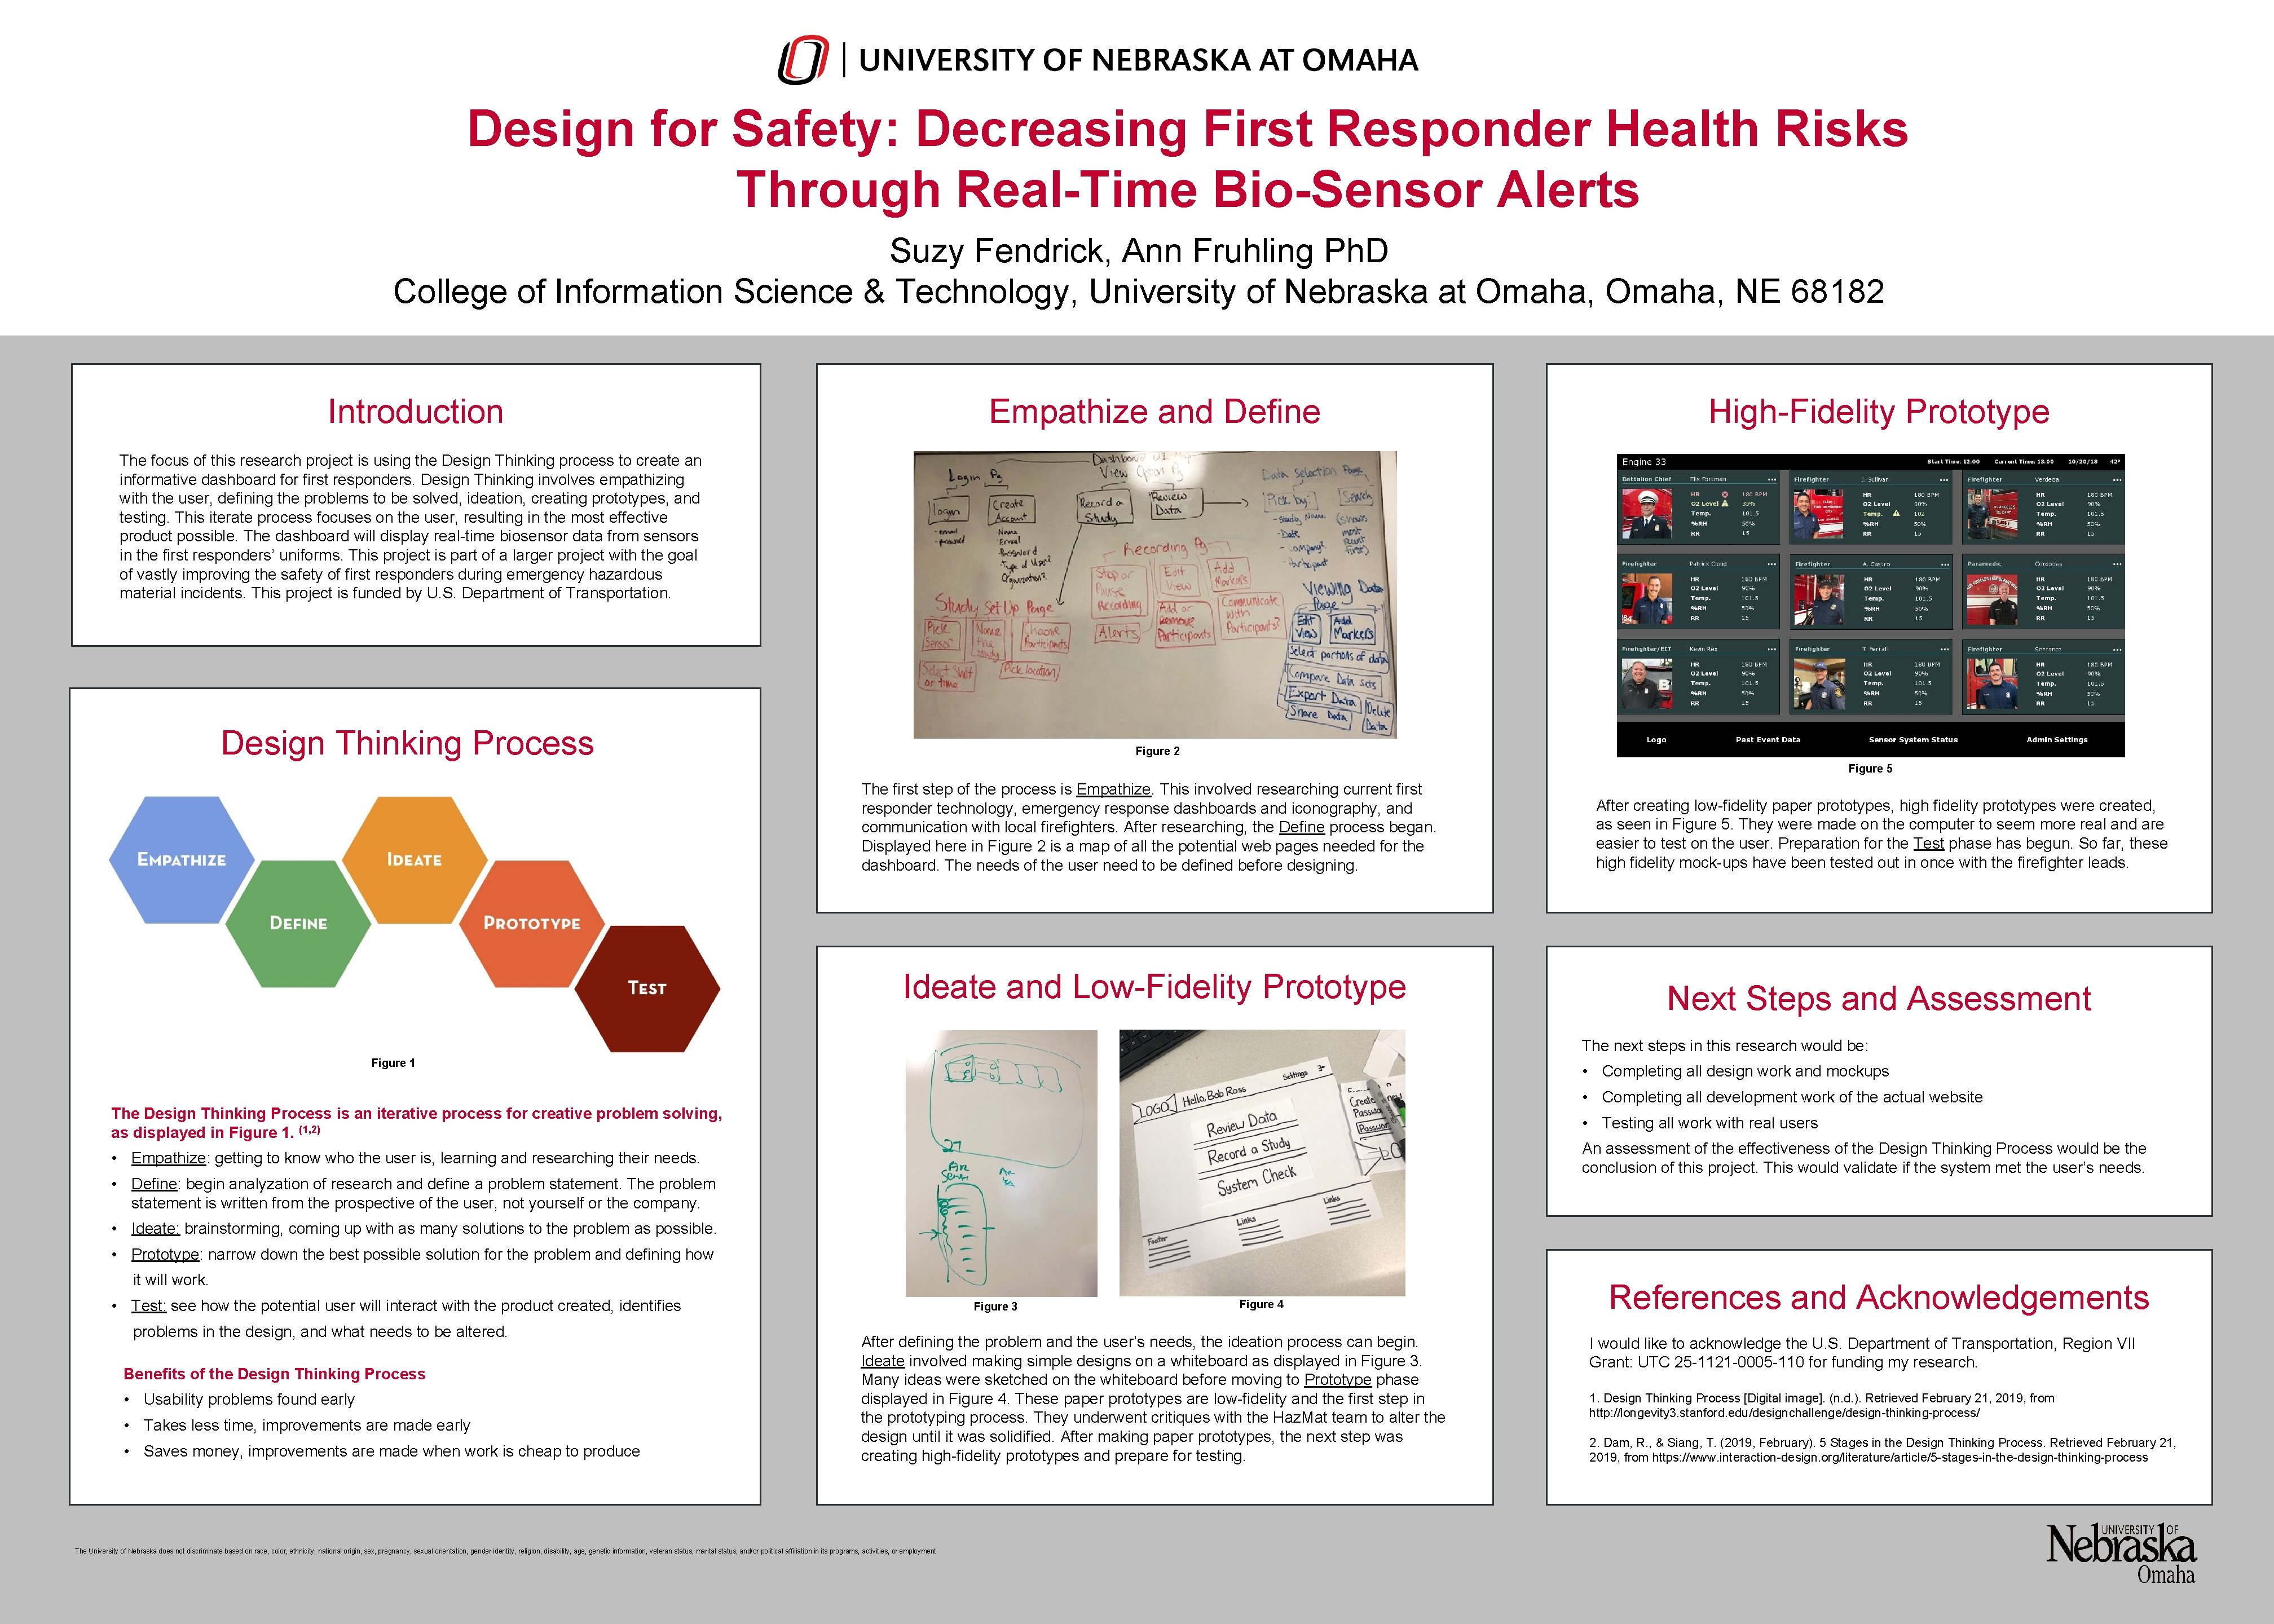
Task: Click the red HR alert icon on Eis Fortman's card
Action: pos(1725,494)
